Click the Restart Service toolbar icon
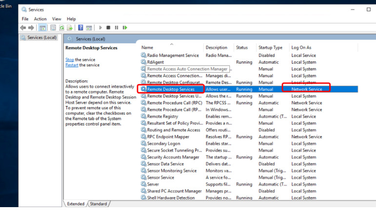 point(125,28)
